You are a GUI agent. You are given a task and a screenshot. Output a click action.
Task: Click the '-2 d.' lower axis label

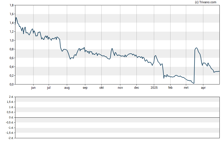(11, 138)
